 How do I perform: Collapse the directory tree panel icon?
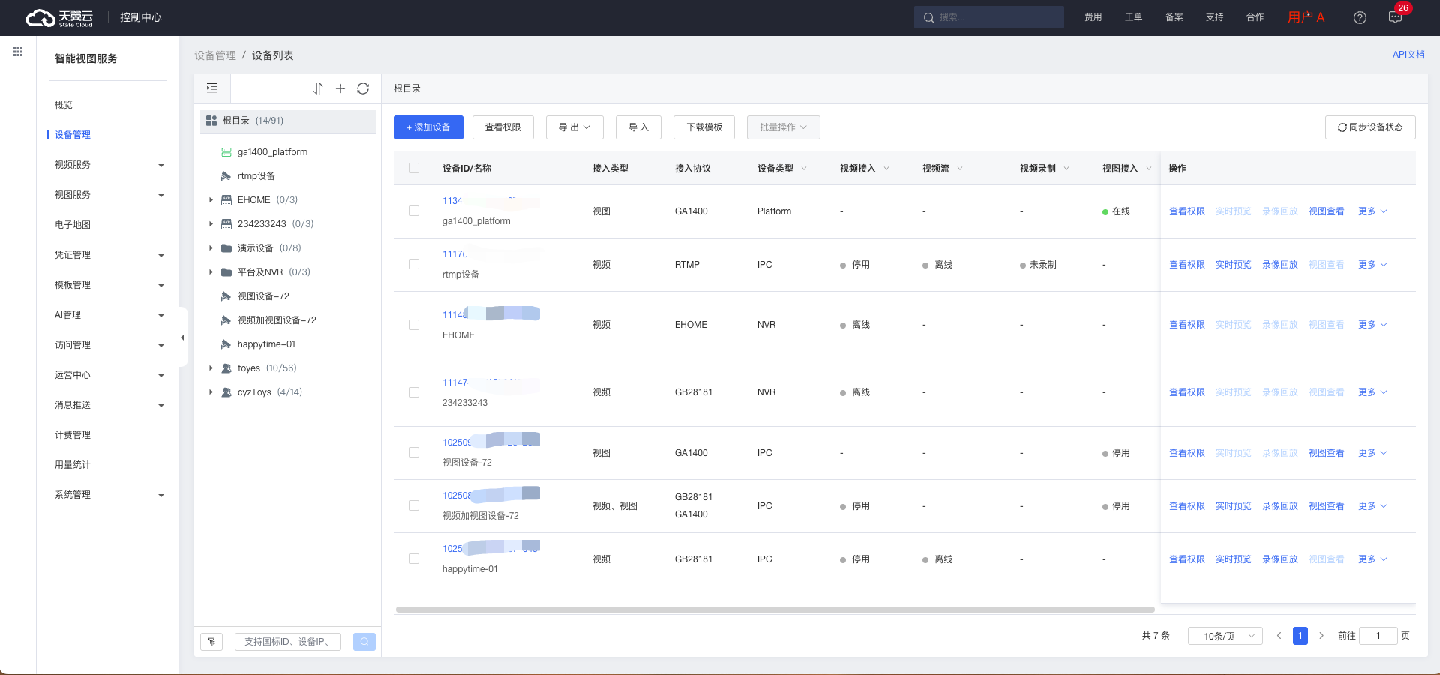(212, 88)
